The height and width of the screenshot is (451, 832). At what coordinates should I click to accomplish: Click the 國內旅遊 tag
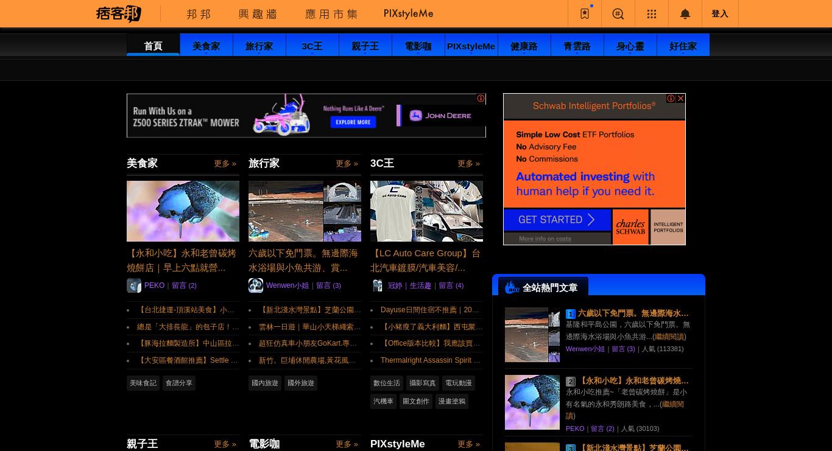(x=265, y=383)
